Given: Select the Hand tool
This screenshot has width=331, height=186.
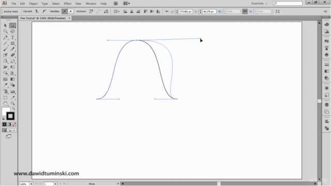Looking at the screenshot, I should (x=5, y=103).
